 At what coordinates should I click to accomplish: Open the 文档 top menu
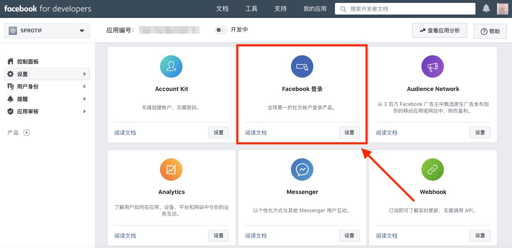tap(222, 9)
